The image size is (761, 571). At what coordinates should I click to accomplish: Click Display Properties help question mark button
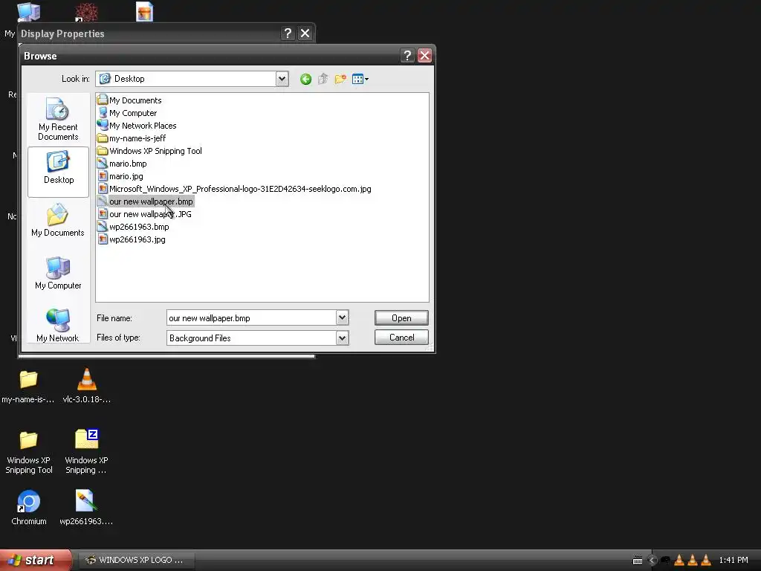click(x=288, y=33)
